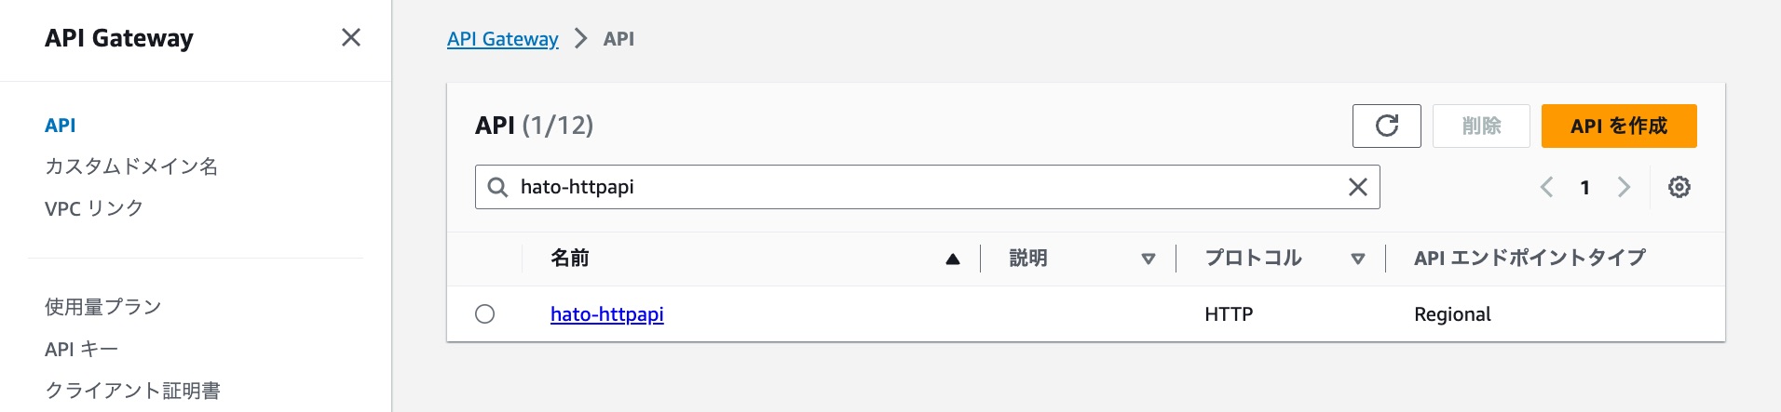Screen dimensions: 1781x412
Task: Sort by 説明 column arrow
Action: (1148, 259)
